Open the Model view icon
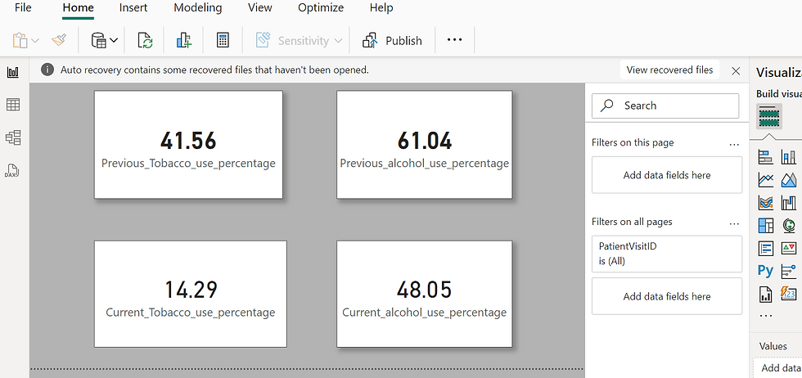Screen dimensions: 802x378 point(13,137)
